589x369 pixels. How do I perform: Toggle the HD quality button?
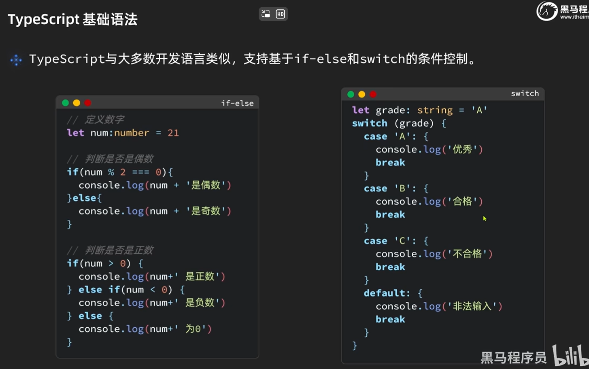280,14
